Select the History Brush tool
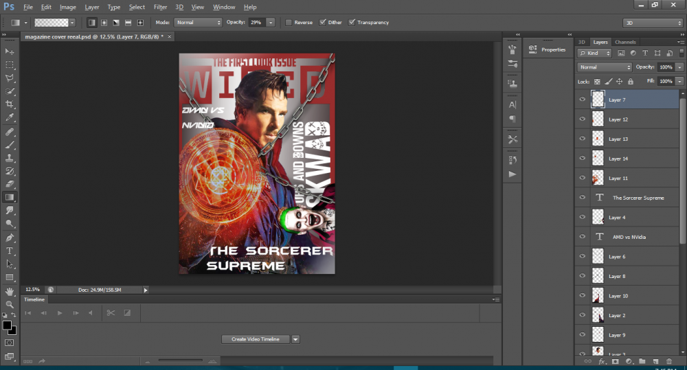 tap(9, 171)
